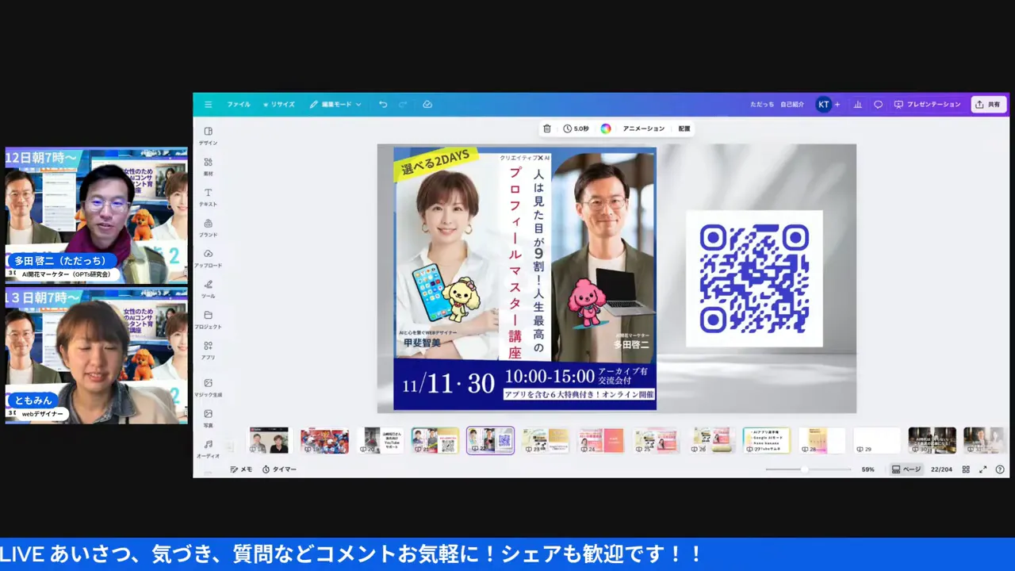Open comments via the speech bubble icon
Screen dimensions: 1015x571
tap(877, 104)
